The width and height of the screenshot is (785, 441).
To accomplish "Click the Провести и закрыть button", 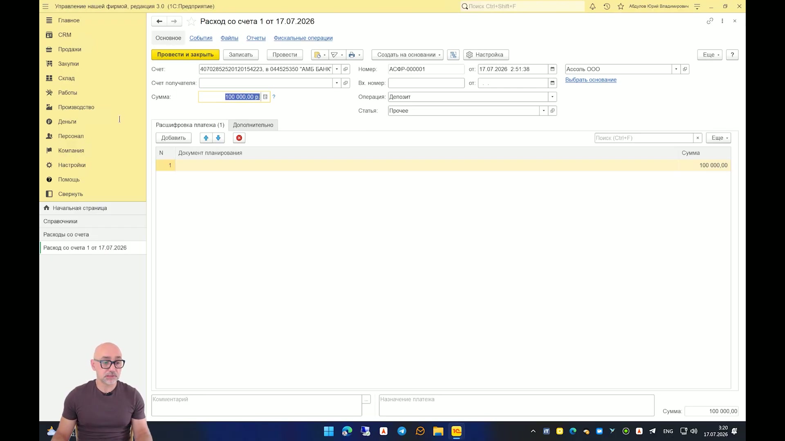I will coord(185,55).
